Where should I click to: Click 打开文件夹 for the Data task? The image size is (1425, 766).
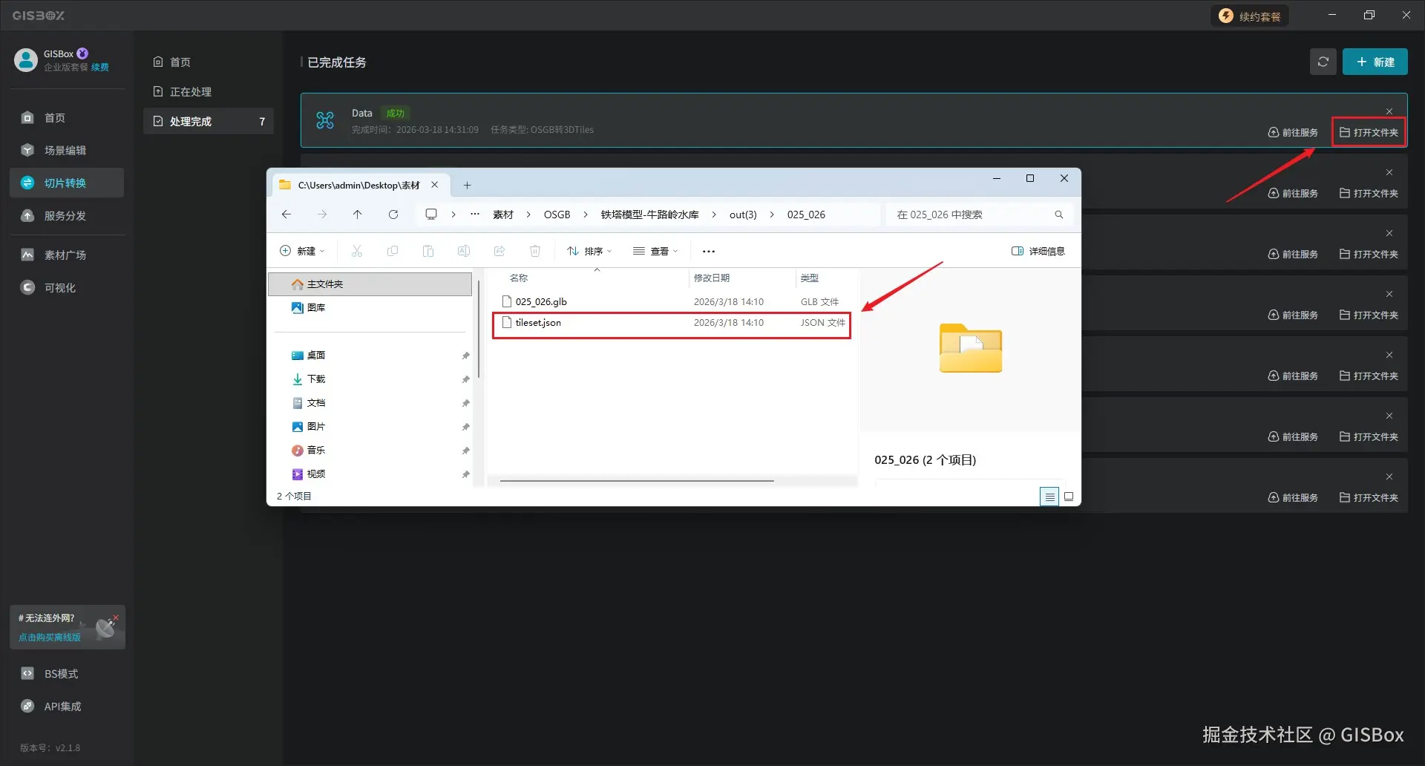click(1369, 133)
